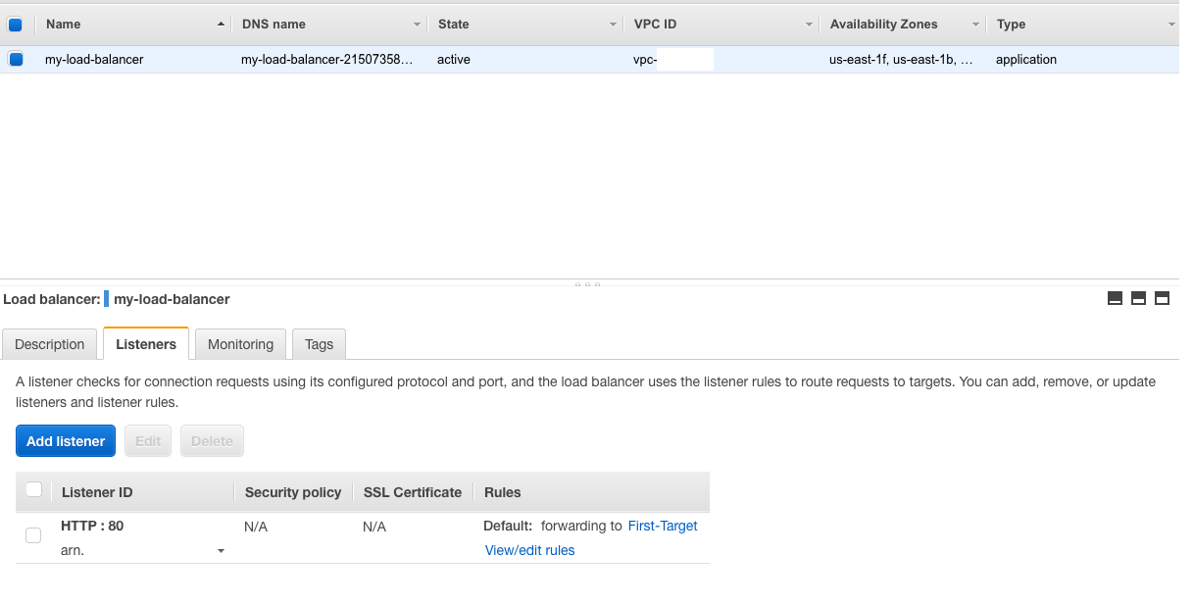Expand the listener ARN dropdown arrow

(x=221, y=552)
